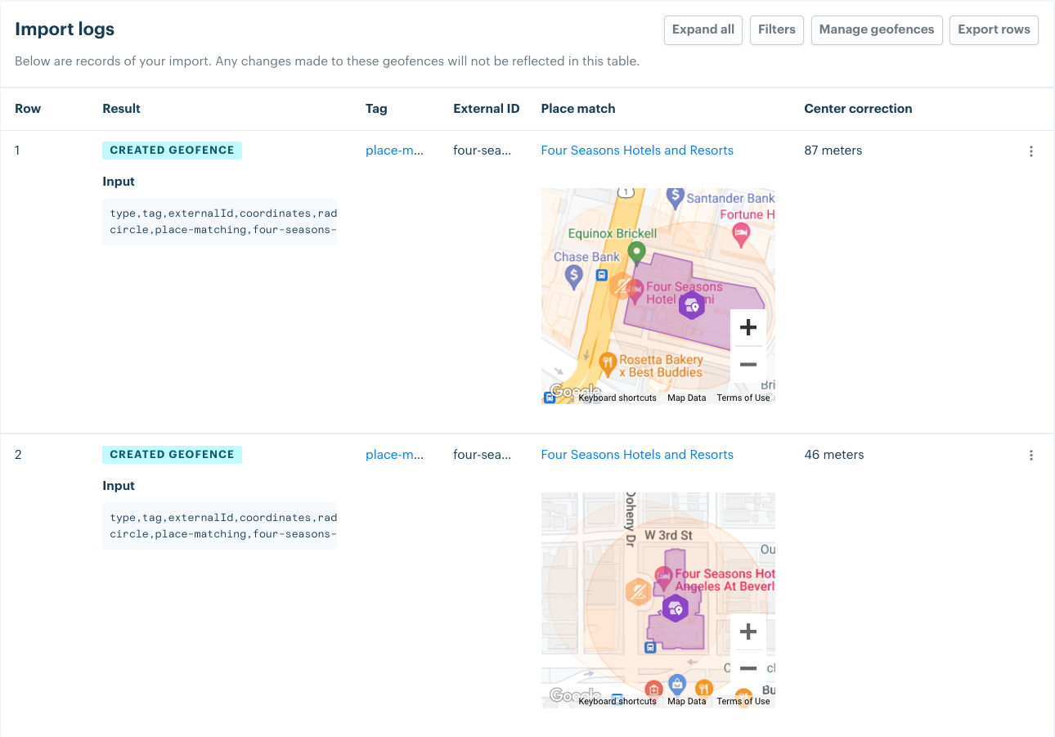Open the row 1 place-m... tag link
The height and width of the screenshot is (737, 1055).
[x=394, y=151]
